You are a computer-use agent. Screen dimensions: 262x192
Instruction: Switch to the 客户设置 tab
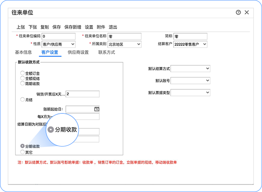50,53
